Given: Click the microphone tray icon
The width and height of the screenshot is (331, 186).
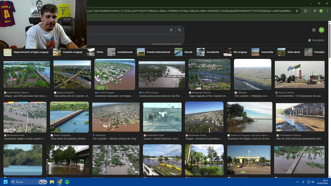Looking at the screenshot, I should pyautogui.click(x=303, y=182).
